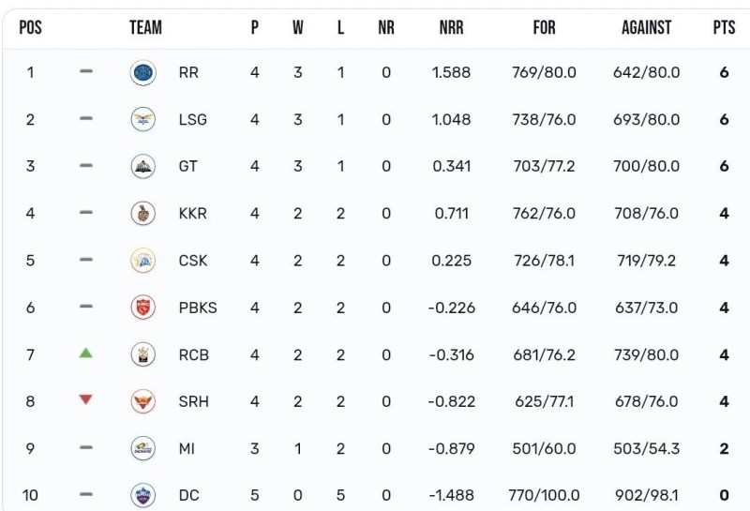Click the TEAM column header
750x511 pixels.
[x=145, y=28]
